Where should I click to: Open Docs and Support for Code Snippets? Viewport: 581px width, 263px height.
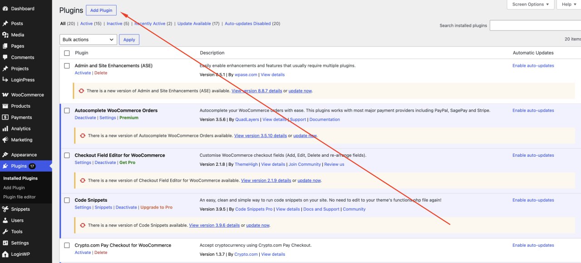[x=321, y=209]
